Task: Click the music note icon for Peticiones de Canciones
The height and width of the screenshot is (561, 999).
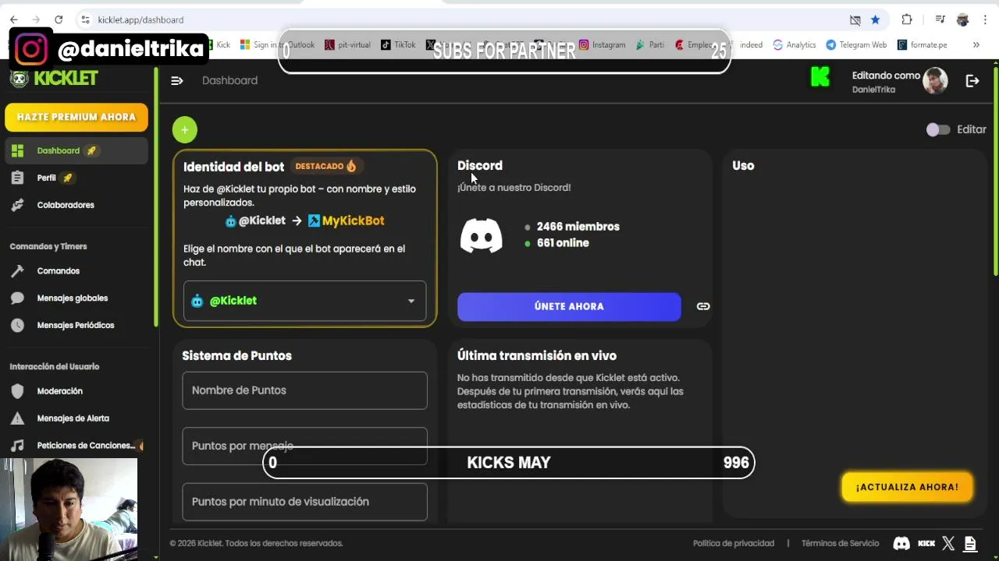Action: 17,446
